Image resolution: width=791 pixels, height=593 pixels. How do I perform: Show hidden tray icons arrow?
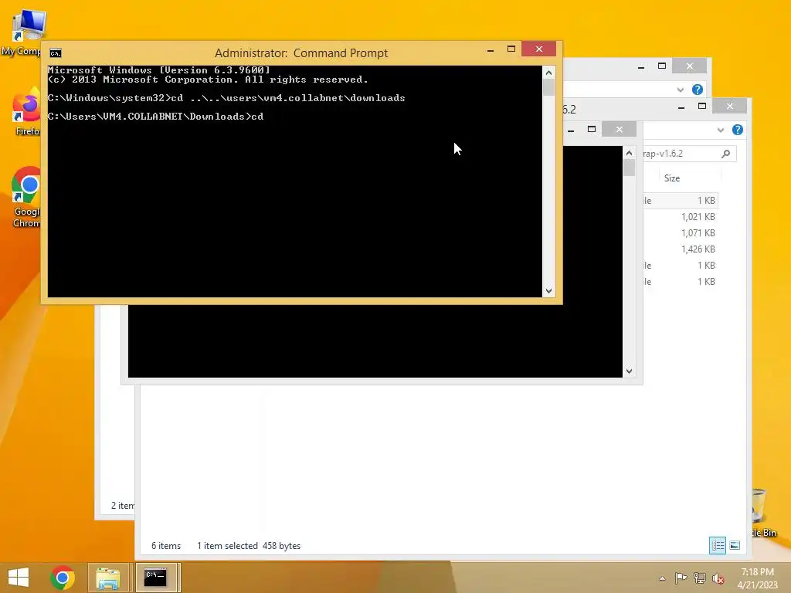[662, 578]
